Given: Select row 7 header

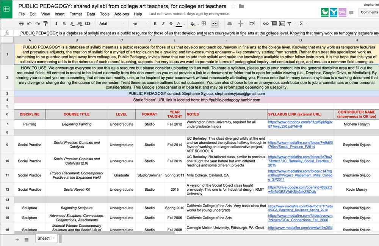Looking at the screenshot, I should [7, 124].
